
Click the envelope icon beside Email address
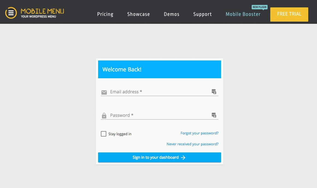click(104, 92)
